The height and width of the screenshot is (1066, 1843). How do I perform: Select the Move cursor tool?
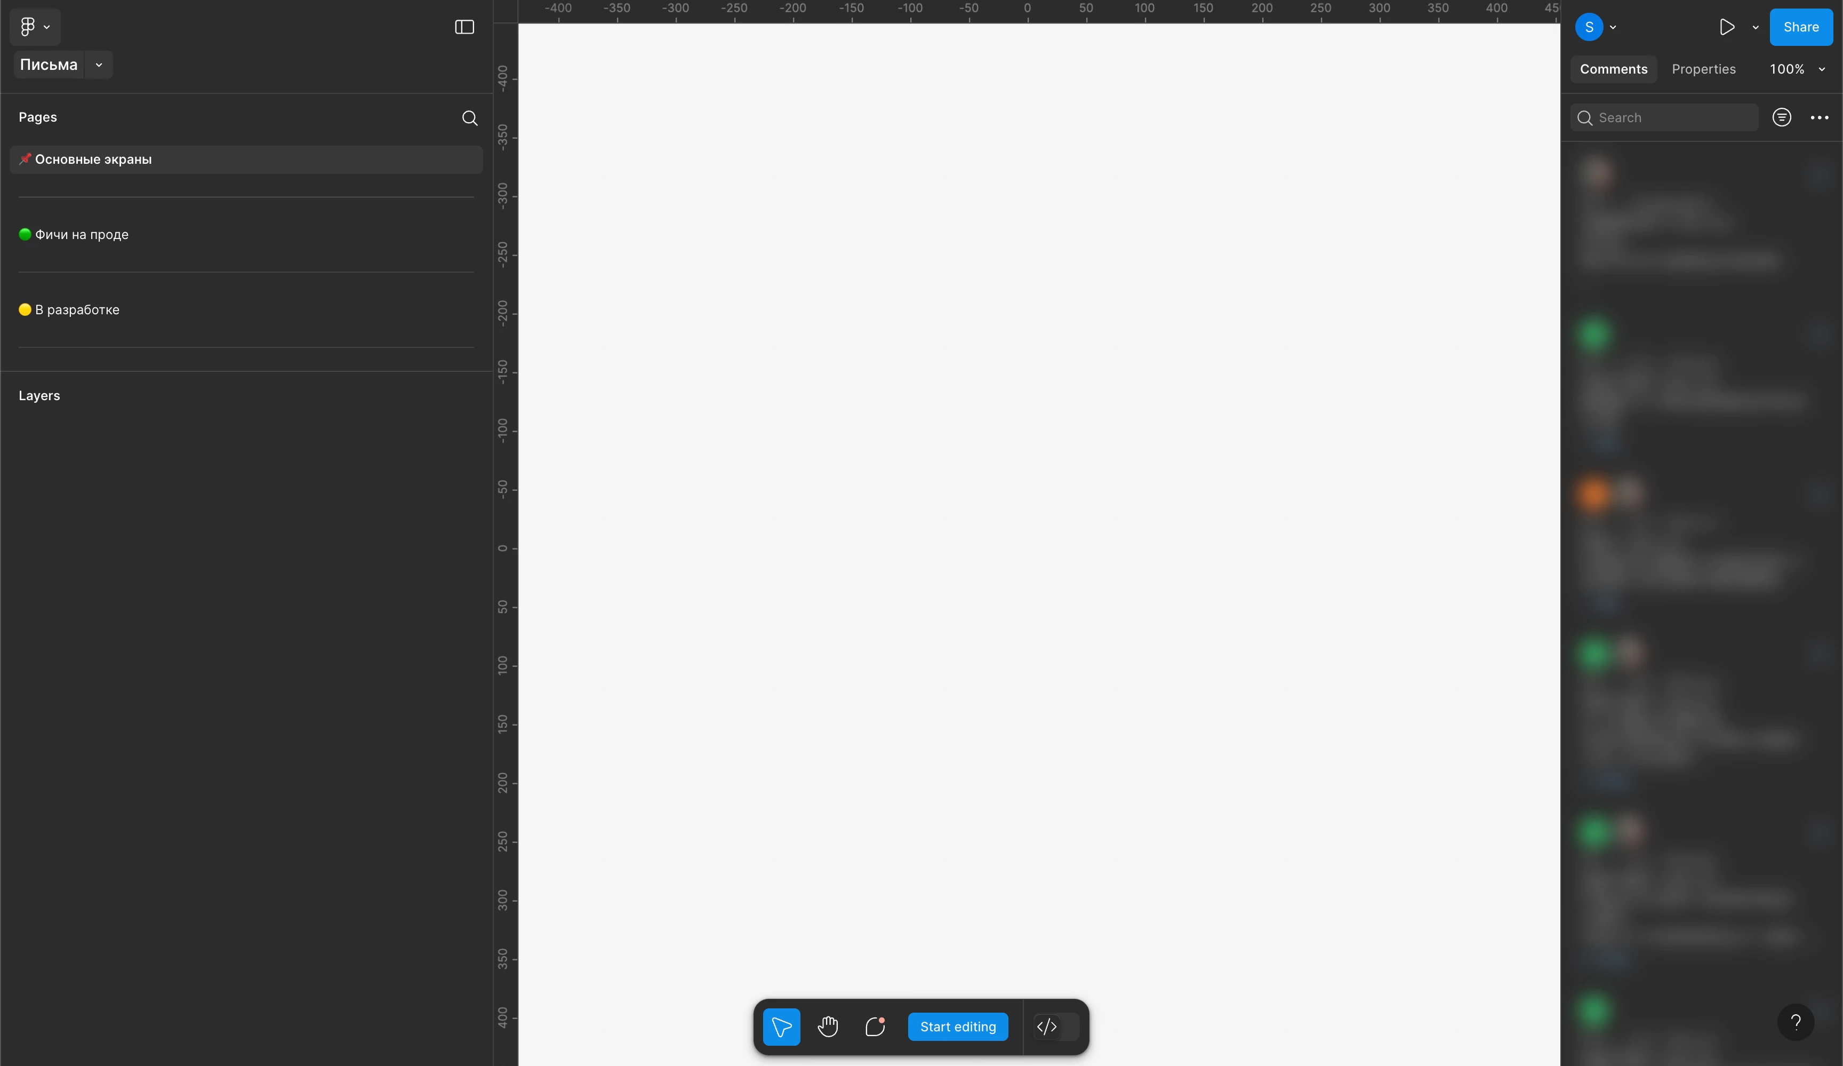pyautogui.click(x=781, y=1027)
